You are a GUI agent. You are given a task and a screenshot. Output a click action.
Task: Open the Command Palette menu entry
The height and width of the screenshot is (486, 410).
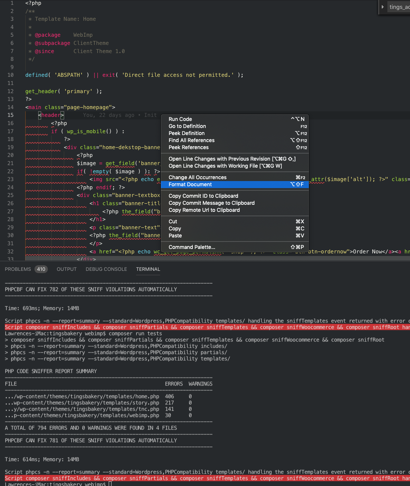coord(192,247)
